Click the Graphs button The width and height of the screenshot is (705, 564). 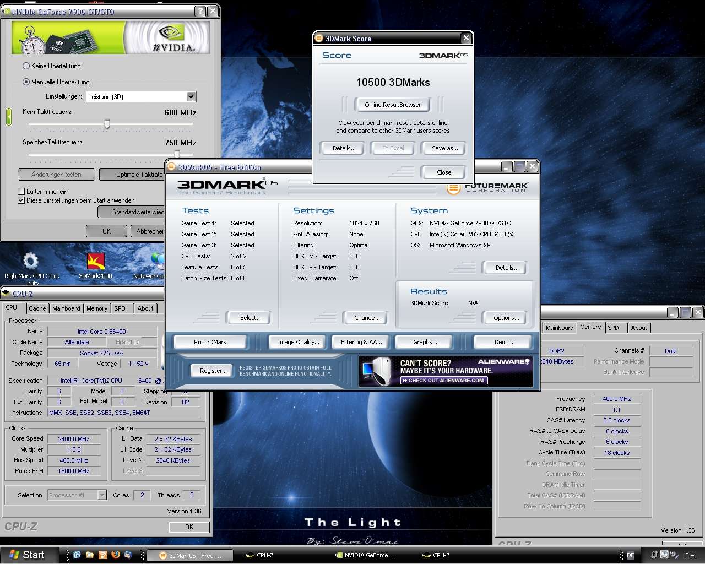pyautogui.click(x=425, y=342)
